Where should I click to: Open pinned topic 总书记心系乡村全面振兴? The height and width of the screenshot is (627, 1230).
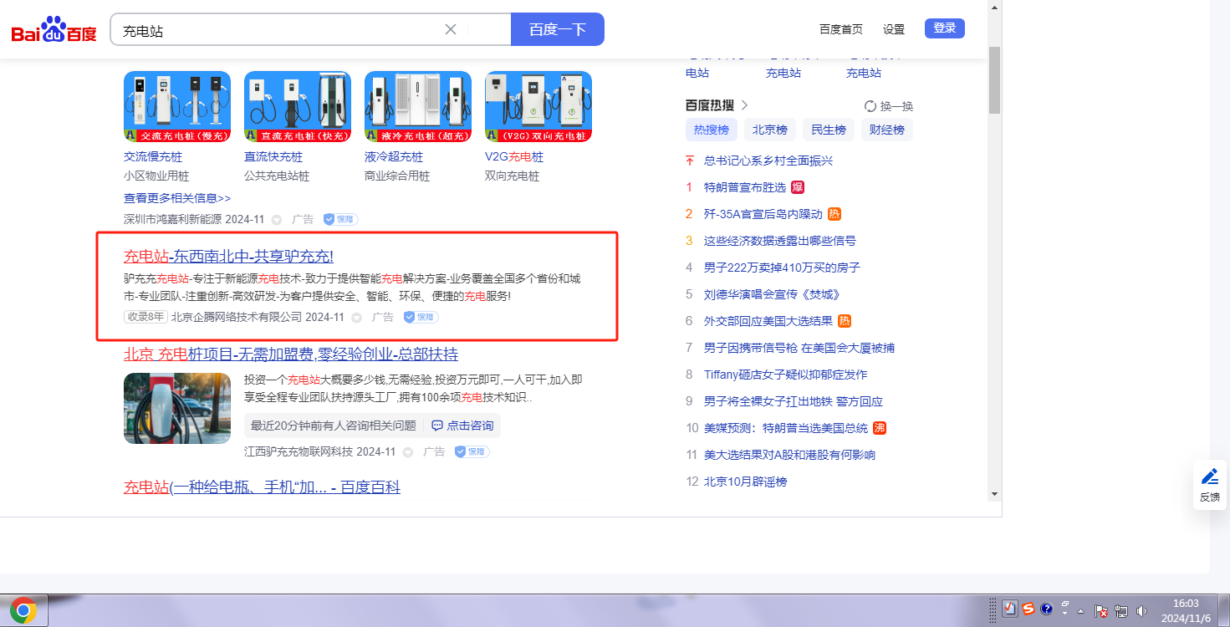[768, 161]
